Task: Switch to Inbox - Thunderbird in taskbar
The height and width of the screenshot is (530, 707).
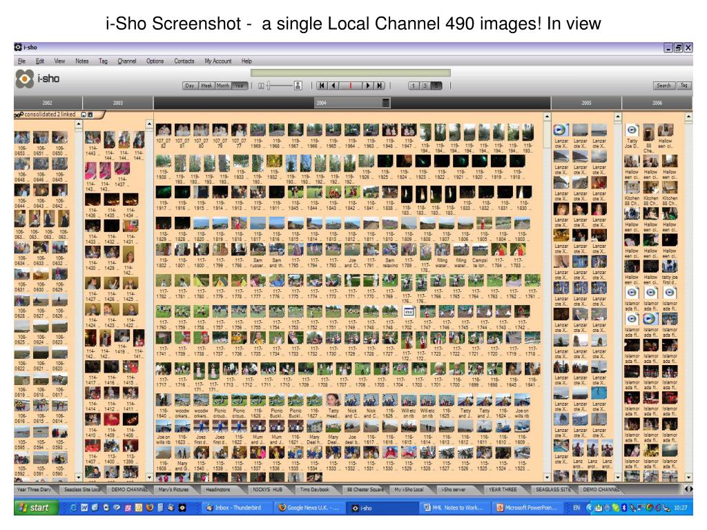Action: [237, 508]
